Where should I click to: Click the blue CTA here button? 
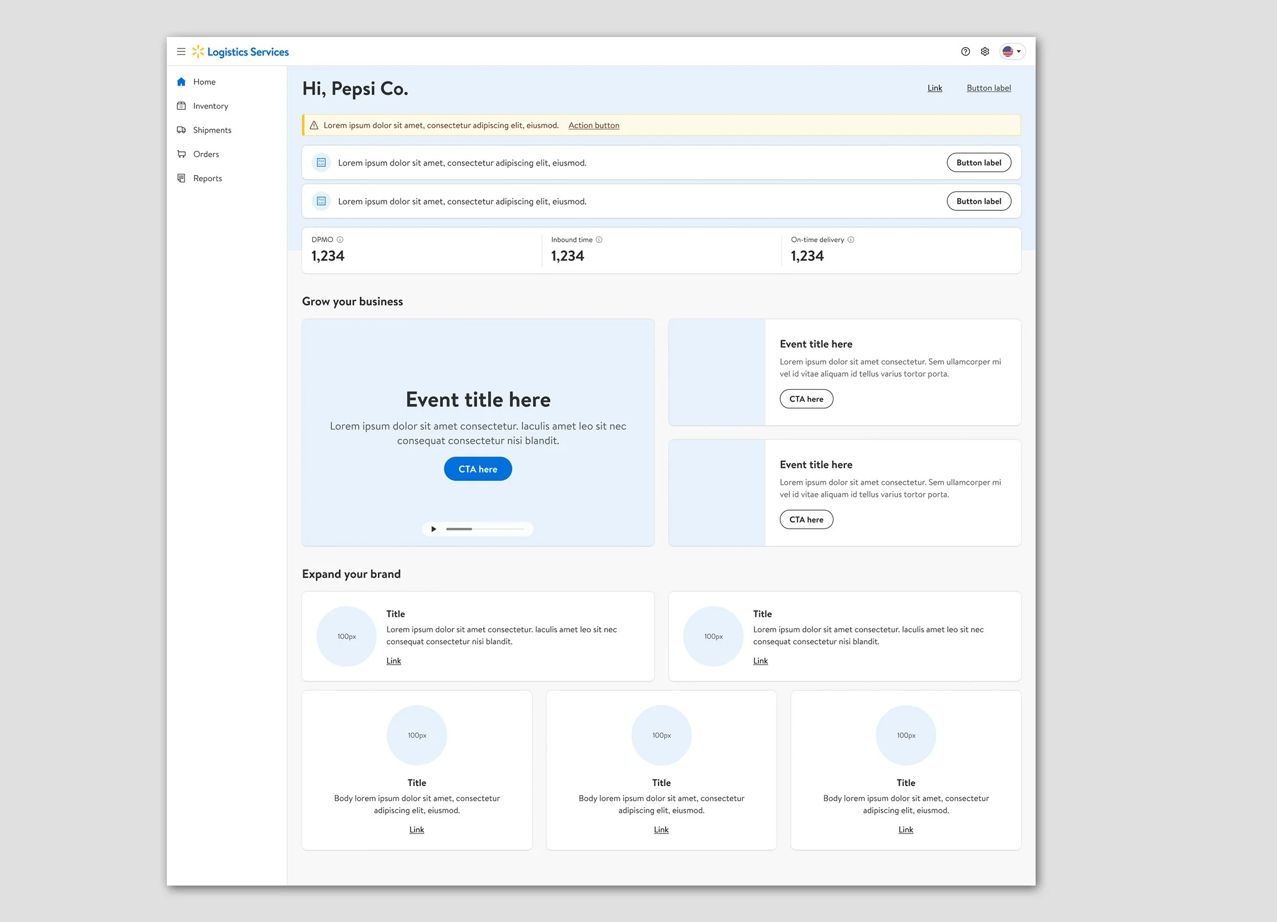tap(478, 469)
